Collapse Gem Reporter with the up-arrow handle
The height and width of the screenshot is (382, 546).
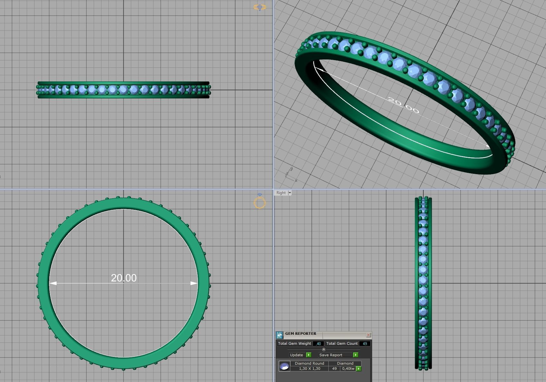(x=324, y=349)
